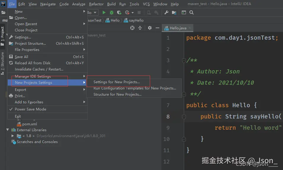
Task: Open settings wrench icon in toolbar
Action: pos(166,12)
